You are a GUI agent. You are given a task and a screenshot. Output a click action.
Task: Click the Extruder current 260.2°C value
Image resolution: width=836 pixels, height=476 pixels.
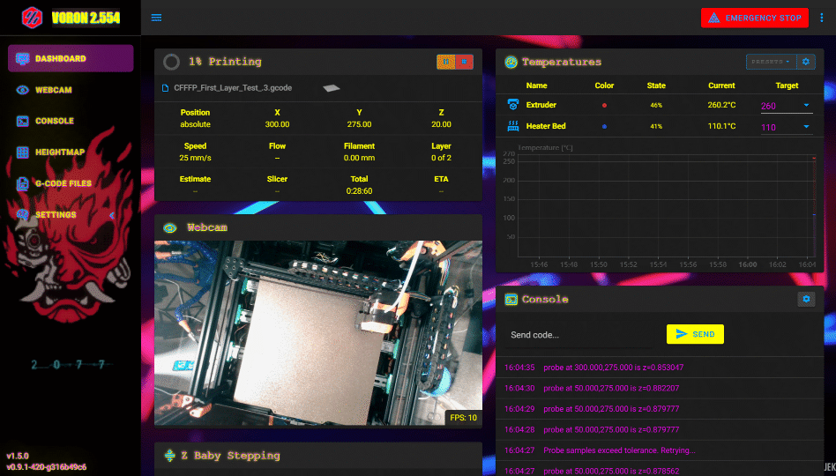pyautogui.click(x=721, y=105)
